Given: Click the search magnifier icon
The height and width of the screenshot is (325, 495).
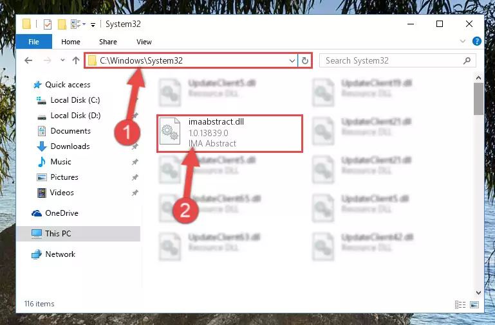Looking at the screenshot, I should [467, 60].
